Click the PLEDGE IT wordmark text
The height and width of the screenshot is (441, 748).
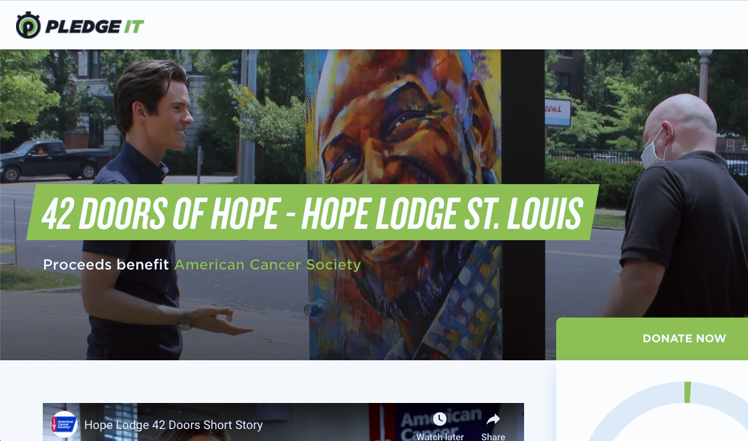(94, 27)
